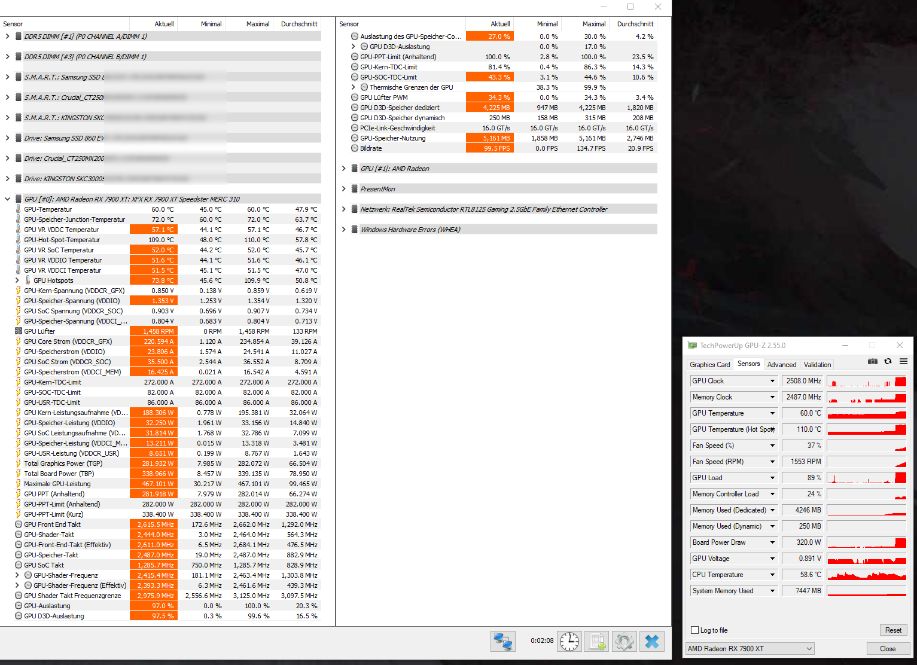917x665 pixels.
Task: Click the icon beside Netzwerk: RealTek Semiconductor
Action: pos(355,209)
